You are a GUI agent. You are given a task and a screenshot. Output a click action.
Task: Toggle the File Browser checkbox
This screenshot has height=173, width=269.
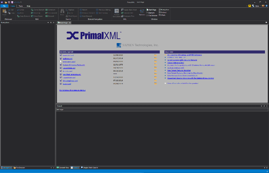pyautogui.click(x=147, y=15)
